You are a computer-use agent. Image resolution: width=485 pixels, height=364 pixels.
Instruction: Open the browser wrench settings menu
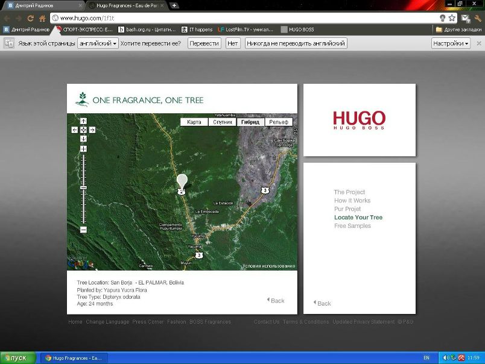pyautogui.click(x=478, y=18)
